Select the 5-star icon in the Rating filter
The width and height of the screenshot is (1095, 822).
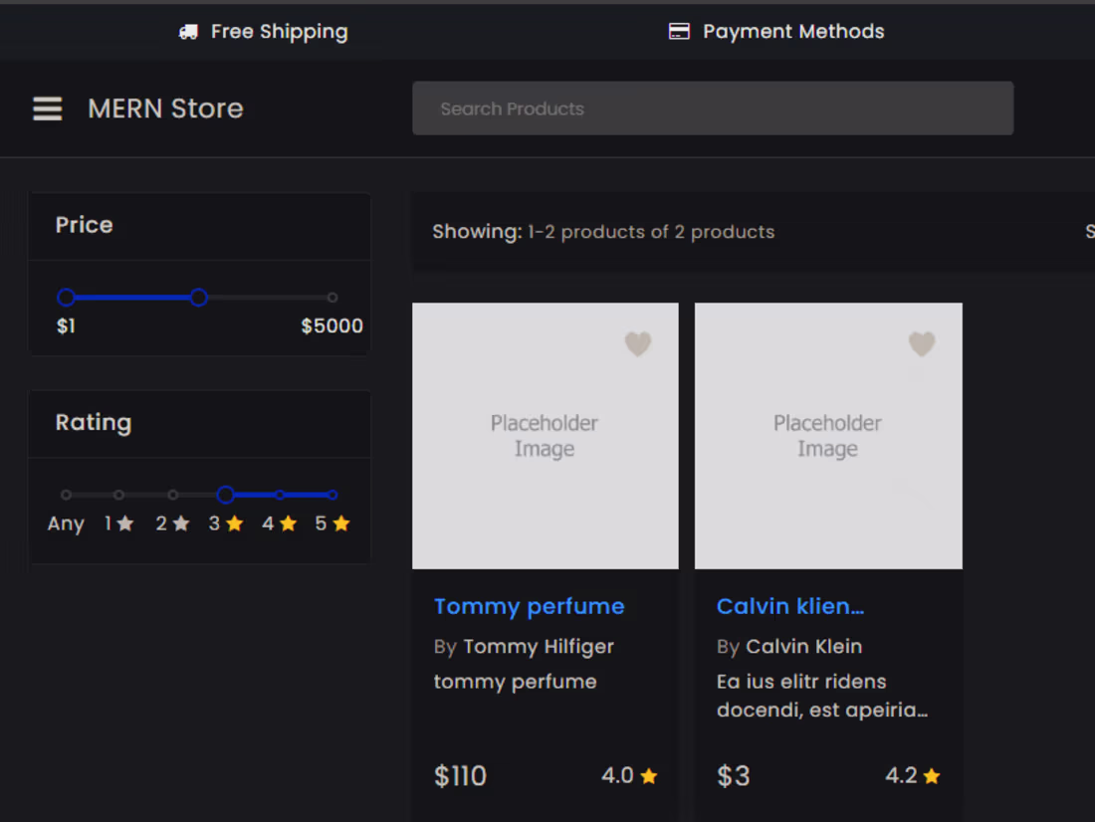pyautogui.click(x=339, y=521)
